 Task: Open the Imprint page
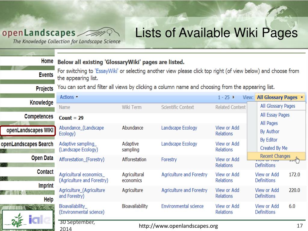coord(46,186)
